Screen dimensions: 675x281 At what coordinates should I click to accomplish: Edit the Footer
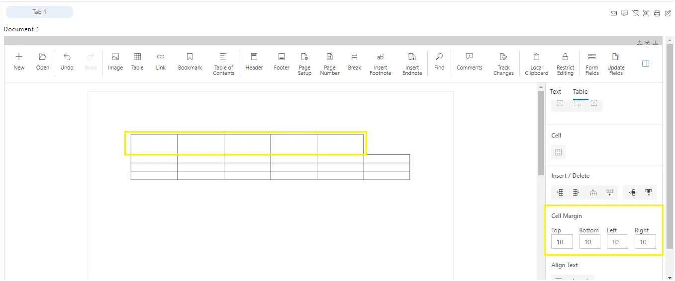[282, 62]
